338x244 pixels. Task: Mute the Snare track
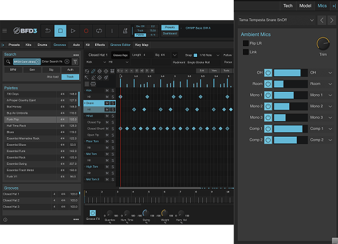click(x=107, y=103)
